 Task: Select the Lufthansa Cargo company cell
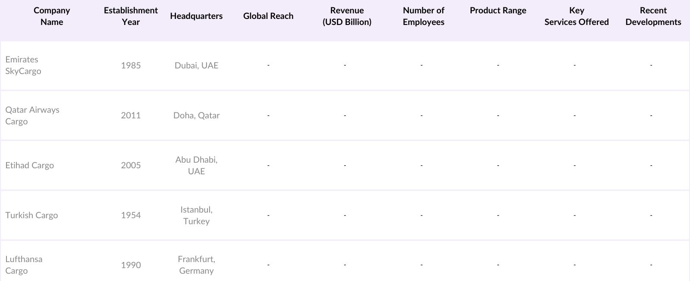click(x=24, y=265)
